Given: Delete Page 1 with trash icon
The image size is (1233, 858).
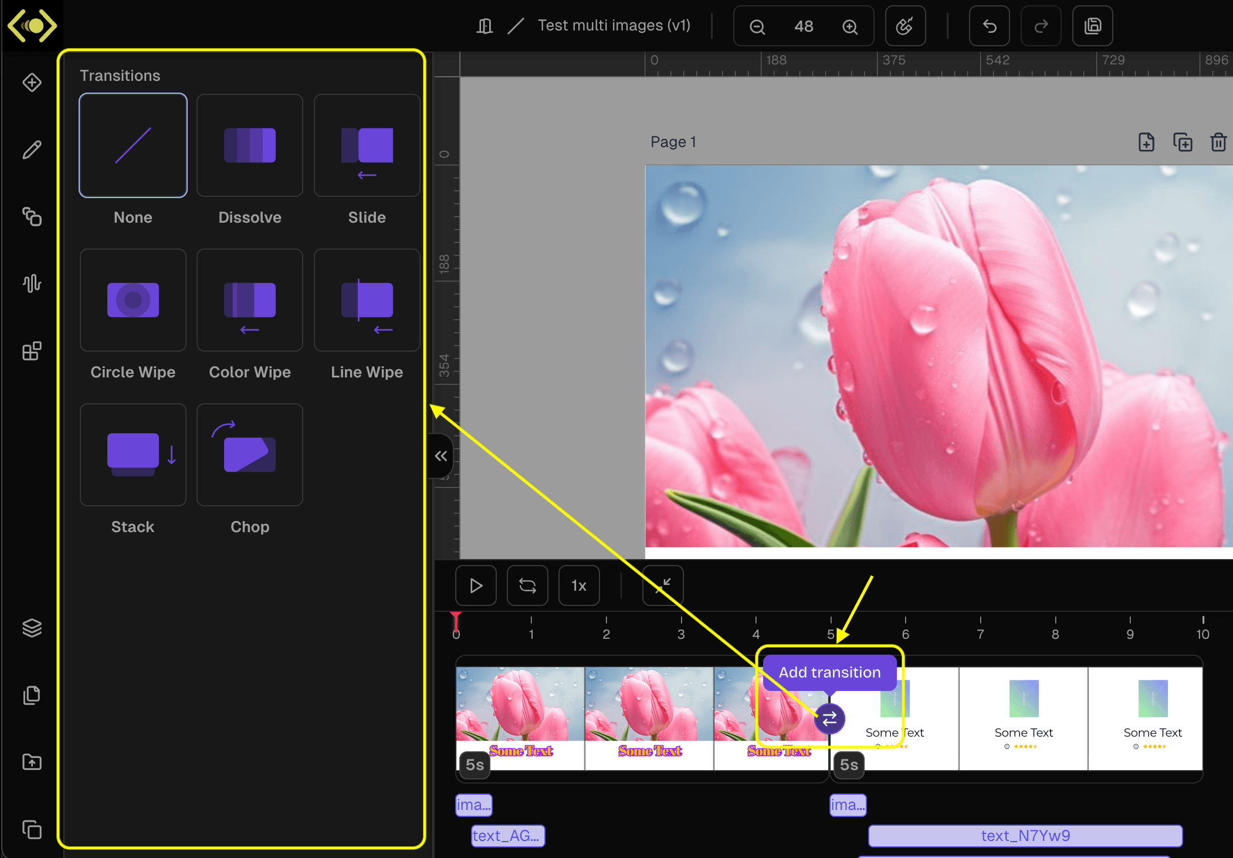Looking at the screenshot, I should (1218, 142).
